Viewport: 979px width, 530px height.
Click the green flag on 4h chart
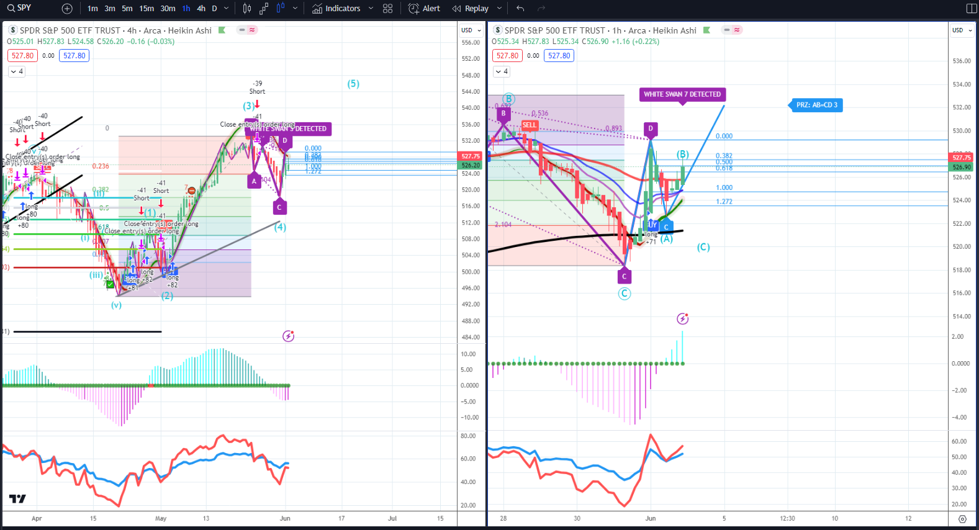pyautogui.click(x=222, y=30)
